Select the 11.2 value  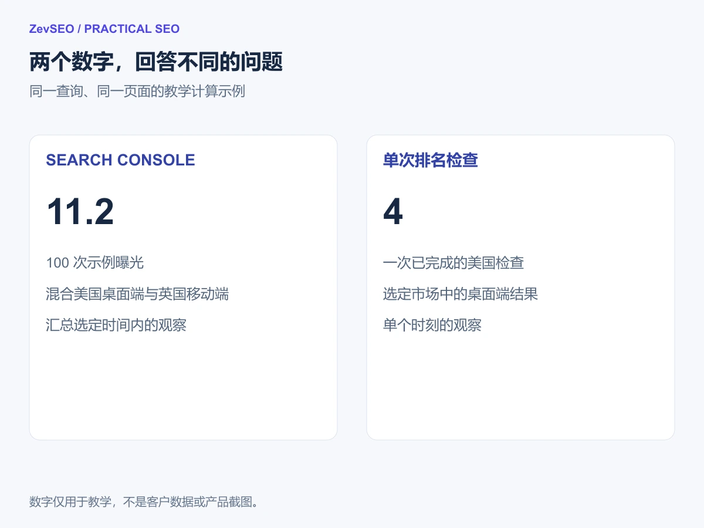[x=80, y=212]
